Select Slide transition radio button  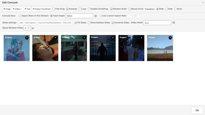click(158, 9)
